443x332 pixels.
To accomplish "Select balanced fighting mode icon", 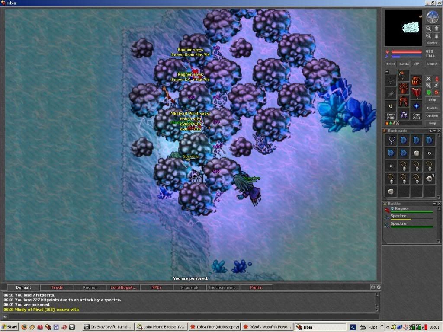I will [429, 85].
